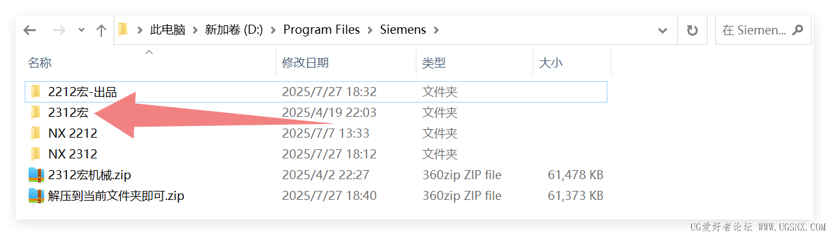829x235 pixels.
Task: Go back with the left arrow button
Action: 30,30
